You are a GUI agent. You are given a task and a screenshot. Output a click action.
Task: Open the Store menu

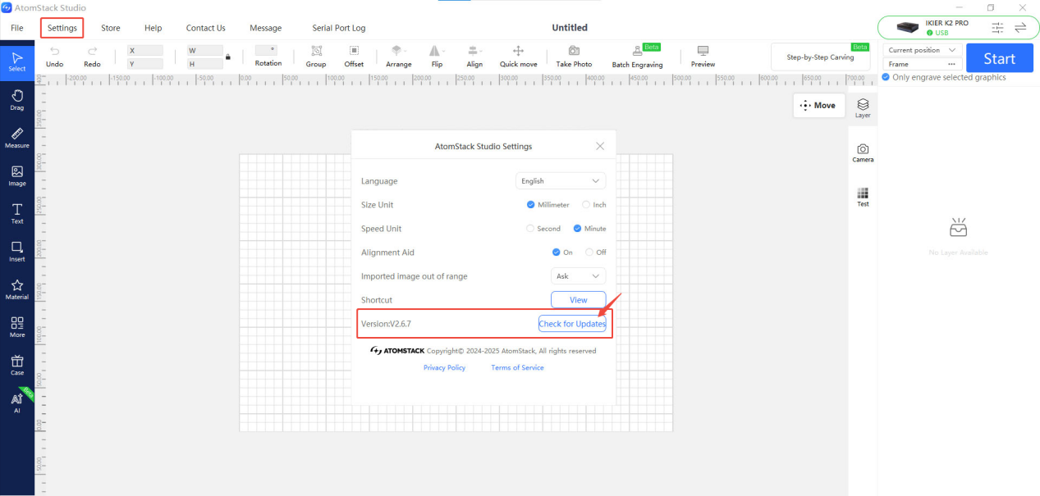click(x=111, y=28)
